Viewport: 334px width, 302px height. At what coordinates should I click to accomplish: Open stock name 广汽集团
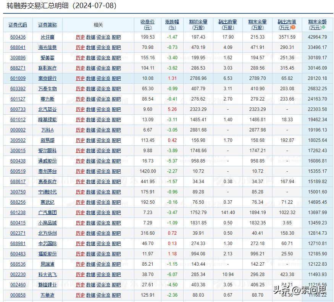pyautogui.click(x=47, y=213)
